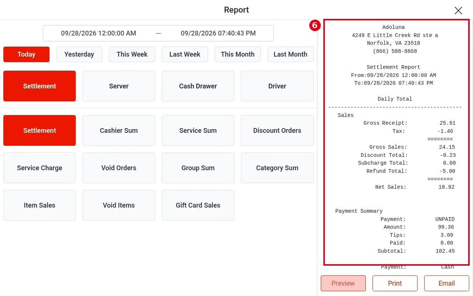Image resolution: width=473 pixels, height=296 pixels.
Task: Click the Tax value -1.46
Action: coord(445,131)
